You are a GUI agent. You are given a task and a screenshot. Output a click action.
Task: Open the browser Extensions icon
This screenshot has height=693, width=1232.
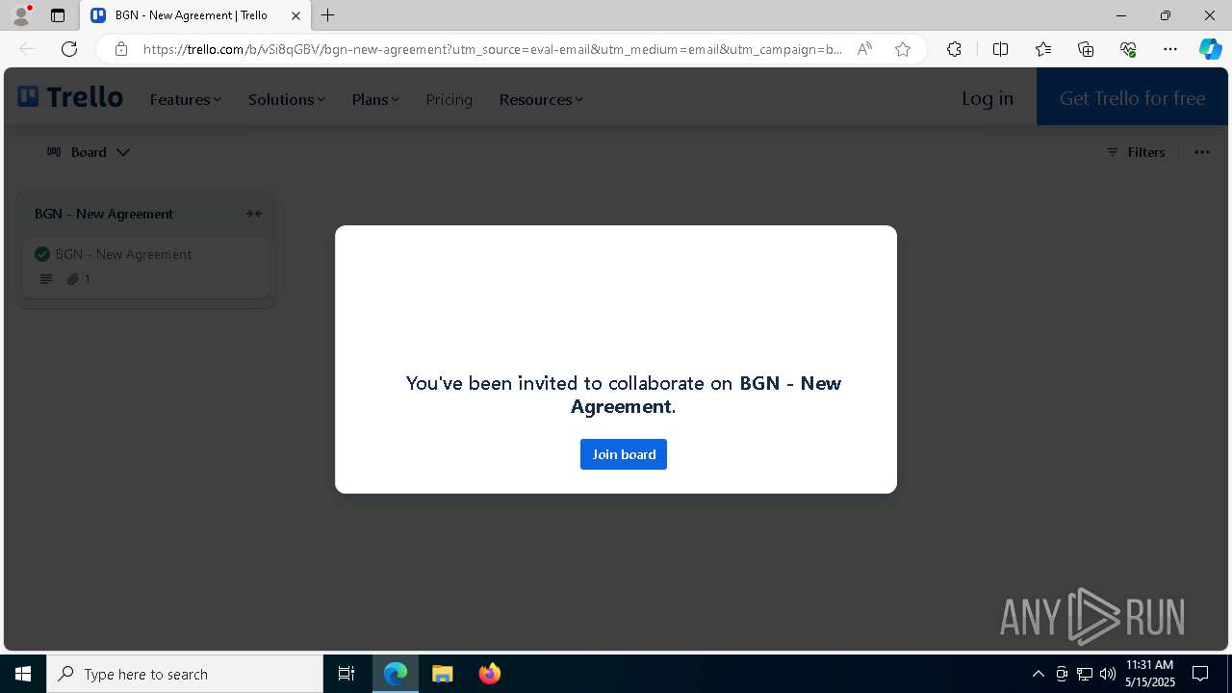tap(954, 49)
